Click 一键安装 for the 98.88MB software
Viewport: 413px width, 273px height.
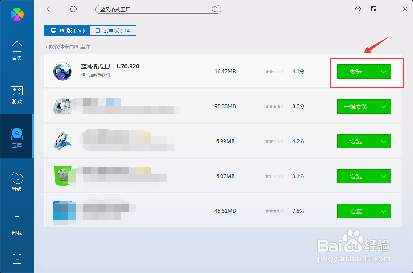[357, 107]
